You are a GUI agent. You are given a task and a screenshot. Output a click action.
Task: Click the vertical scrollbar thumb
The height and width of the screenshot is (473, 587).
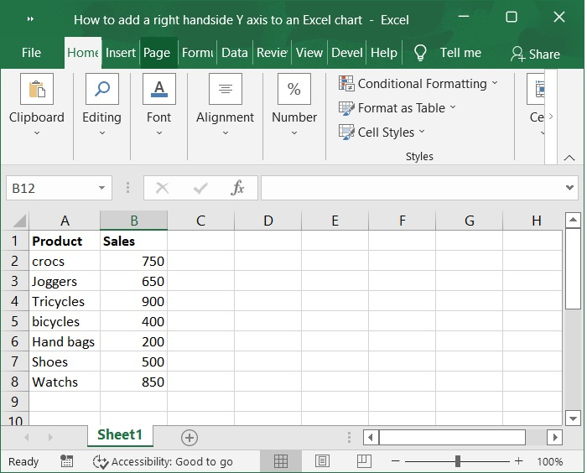[573, 269]
